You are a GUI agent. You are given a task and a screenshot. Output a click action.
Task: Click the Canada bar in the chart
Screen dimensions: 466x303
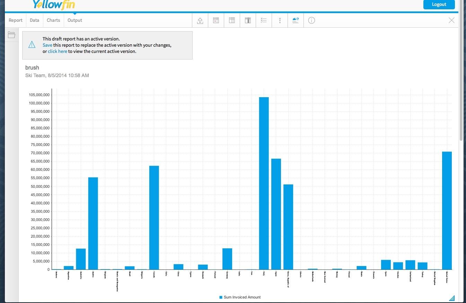click(154, 218)
